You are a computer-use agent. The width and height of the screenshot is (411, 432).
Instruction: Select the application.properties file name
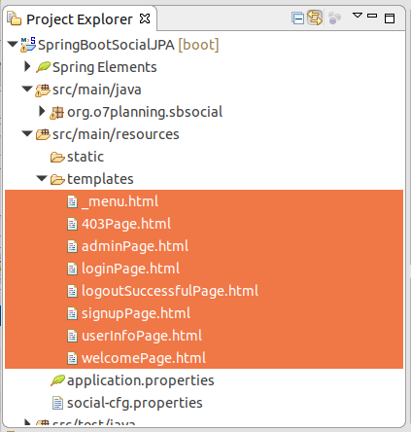point(141,380)
